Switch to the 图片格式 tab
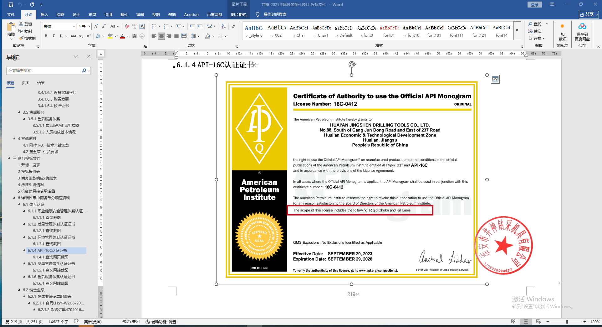The image size is (602, 327). (x=239, y=14)
